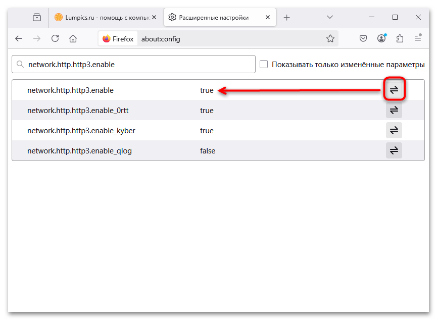Open the Firefox home page icon

[x=73, y=38]
